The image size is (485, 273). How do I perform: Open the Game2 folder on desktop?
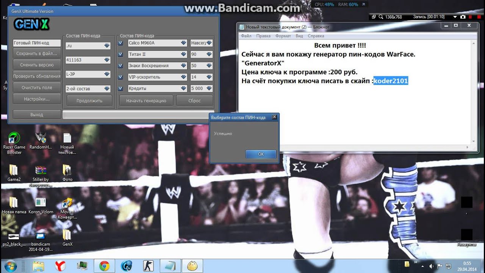coord(14,173)
